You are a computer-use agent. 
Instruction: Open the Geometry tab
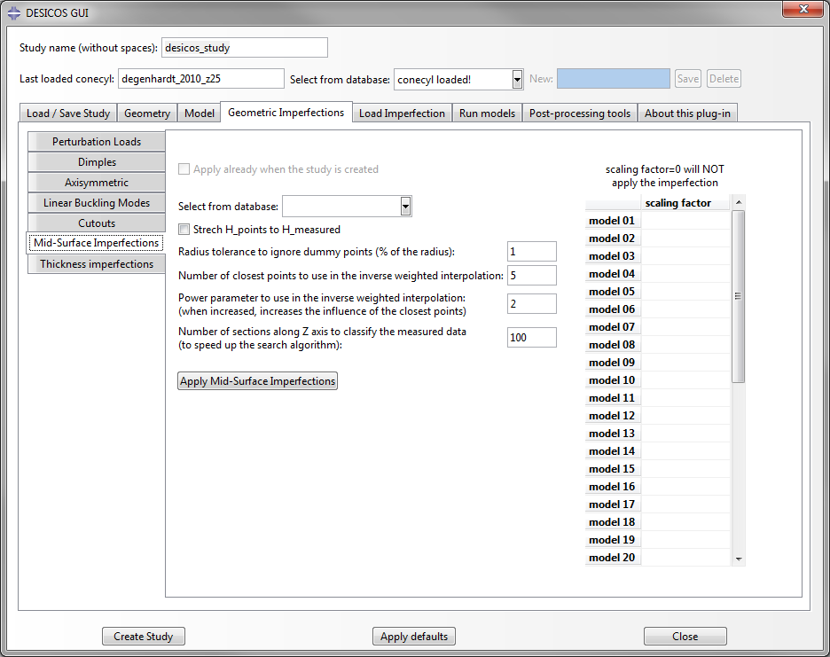click(147, 113)
